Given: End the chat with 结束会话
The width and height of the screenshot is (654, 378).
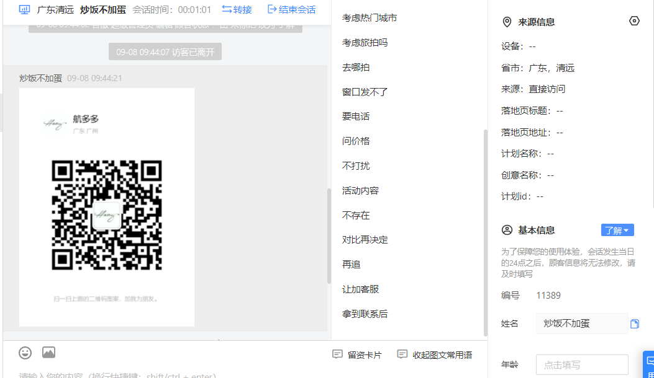Looking at the screenshot, I should click(291, 9).
